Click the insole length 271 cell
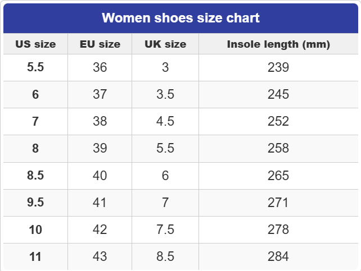This screenshot has width=361, height=271. point(278,203)
